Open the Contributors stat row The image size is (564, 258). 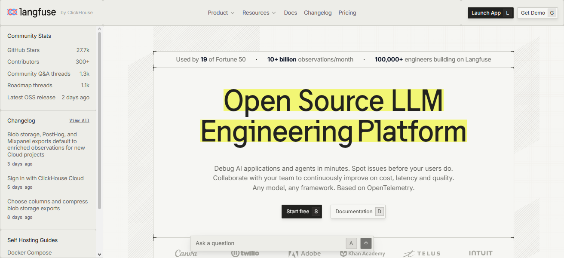(48, 62)
